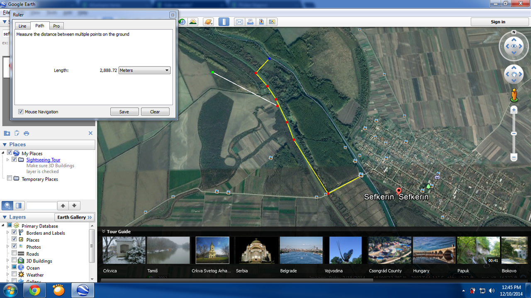Screen dimensions: 531x298
Task: Move selected place down with down arrow
Action: 74,205
